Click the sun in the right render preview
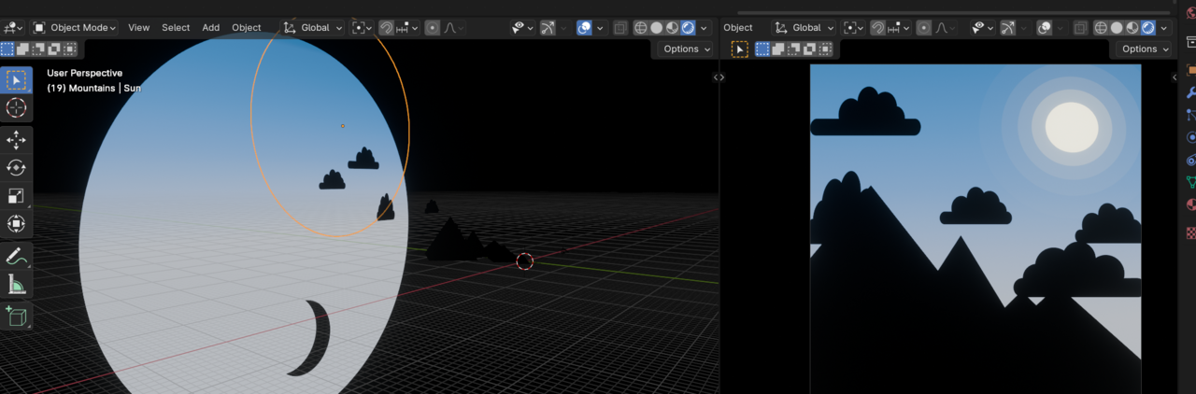Screen dimensions: 1196x394 (1071, 128)
